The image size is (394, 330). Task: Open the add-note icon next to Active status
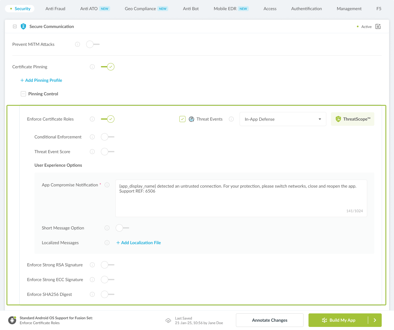click(378, 26)
